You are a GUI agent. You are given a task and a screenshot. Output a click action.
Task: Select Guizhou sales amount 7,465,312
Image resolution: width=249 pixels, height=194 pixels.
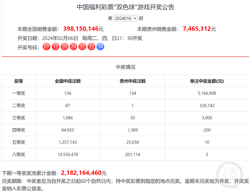click(x=197, y=29)
